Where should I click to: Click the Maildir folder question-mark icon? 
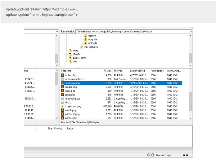click(70, 54)
